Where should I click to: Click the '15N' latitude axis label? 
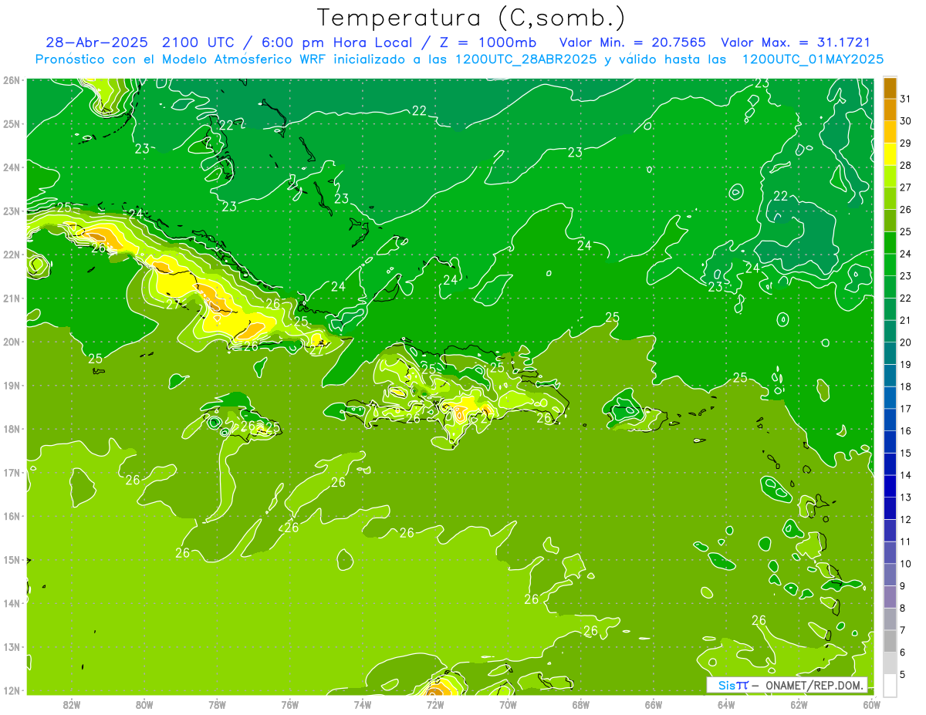[x=11, y=559]
